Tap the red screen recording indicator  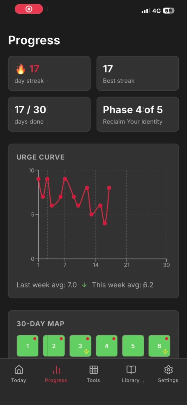tap(29, 9)
